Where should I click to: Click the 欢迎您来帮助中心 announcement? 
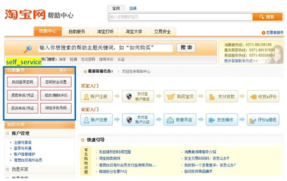[x=136, y=71]
